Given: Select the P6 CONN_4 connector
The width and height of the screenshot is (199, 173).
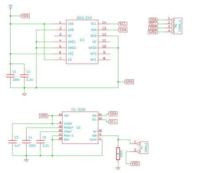Looking at the screenshot, I should click(x=178, y=26).
